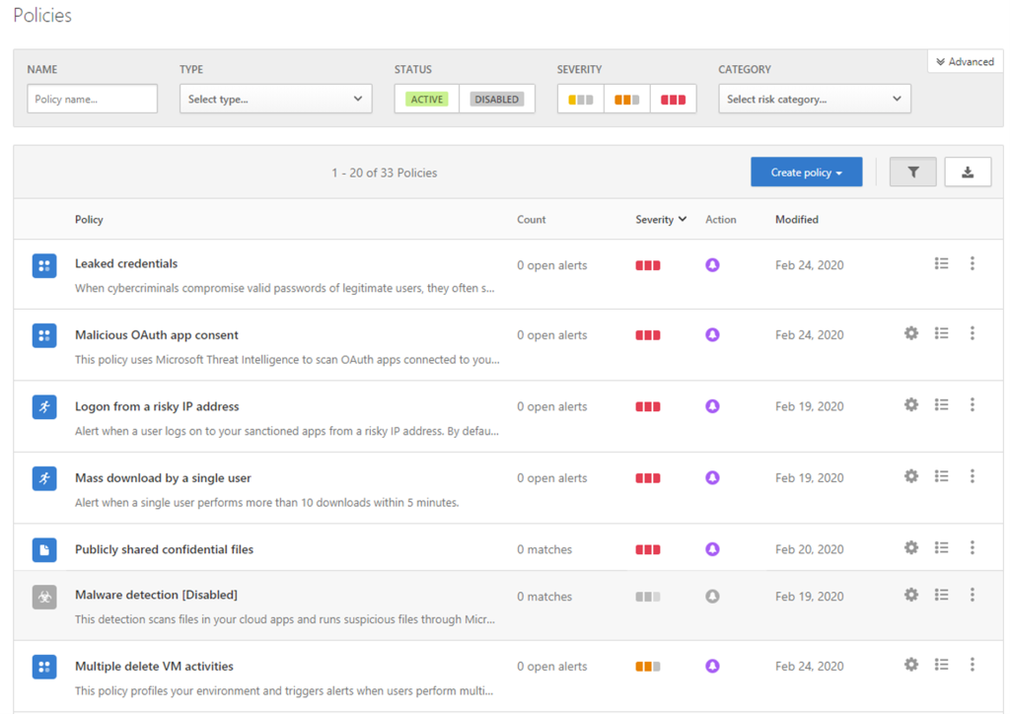View matches list for Publicly shared confidential files

pyautogui.click(x=942, y=548)
